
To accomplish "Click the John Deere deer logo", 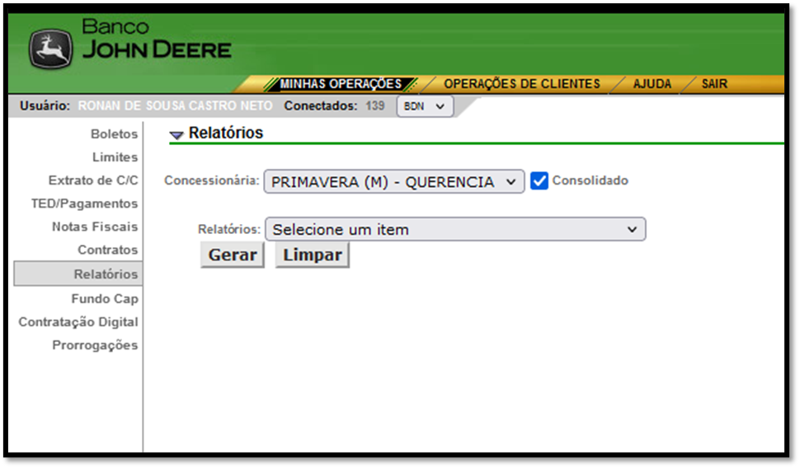I will click(50, 49).
